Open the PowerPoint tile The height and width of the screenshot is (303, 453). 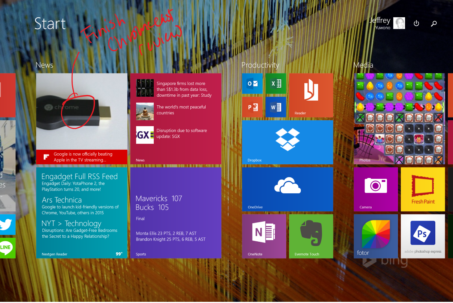pos(252,107)
